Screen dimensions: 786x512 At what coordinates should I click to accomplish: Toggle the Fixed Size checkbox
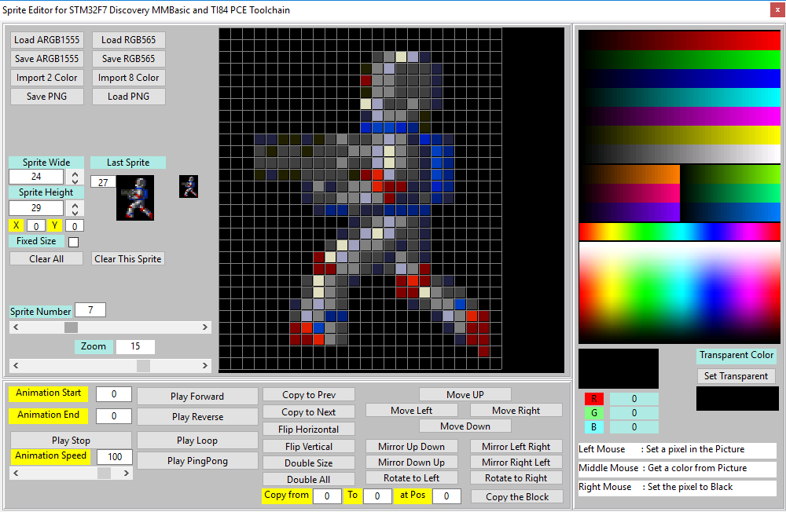click(73, 242)
